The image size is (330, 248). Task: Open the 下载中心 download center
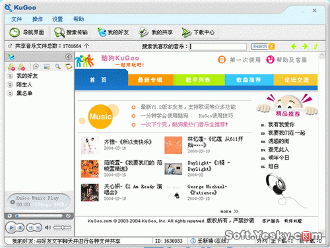(x=198, y=32)
